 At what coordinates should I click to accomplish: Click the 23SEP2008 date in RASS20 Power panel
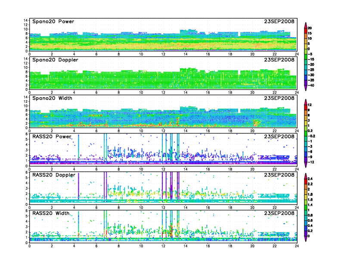coord(279,137)
